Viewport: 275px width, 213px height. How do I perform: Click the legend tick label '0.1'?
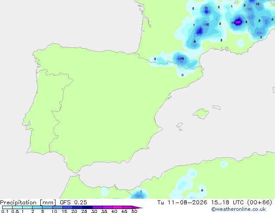[x=5, y=211]
